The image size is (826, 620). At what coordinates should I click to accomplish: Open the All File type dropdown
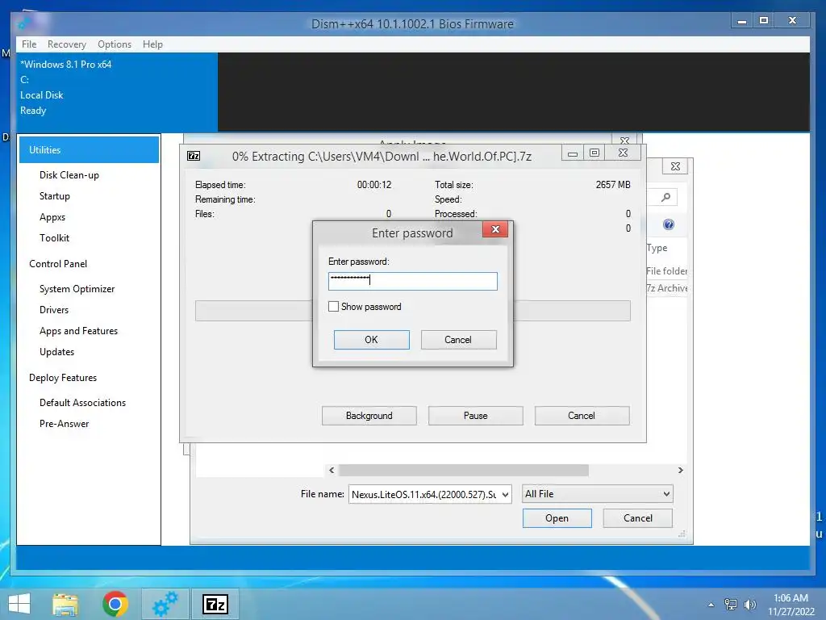(598, 494)
